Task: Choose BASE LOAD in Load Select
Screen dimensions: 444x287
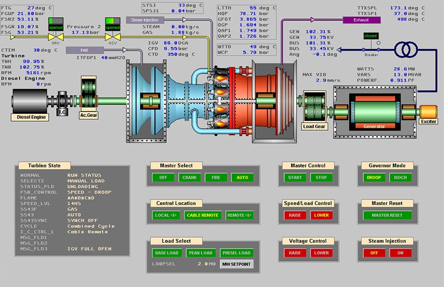Action: (x=167, y=253)
